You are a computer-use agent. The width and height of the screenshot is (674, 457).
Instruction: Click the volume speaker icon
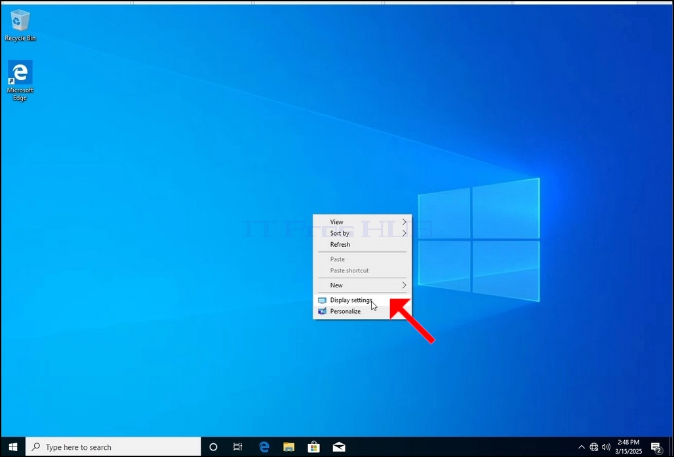[x=606, y=447]
